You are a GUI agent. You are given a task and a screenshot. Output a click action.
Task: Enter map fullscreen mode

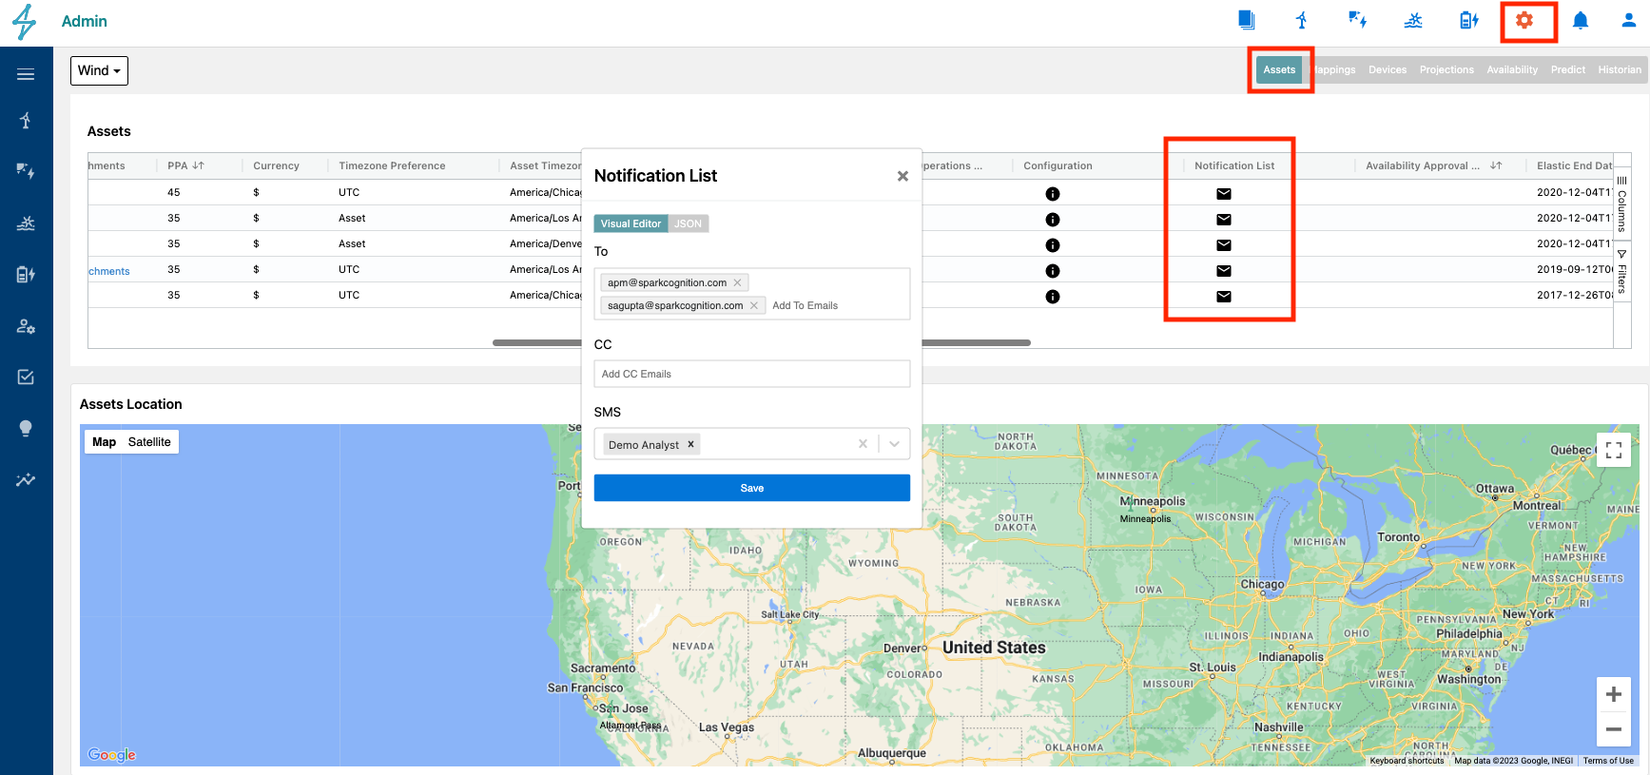click(1614, 450)
